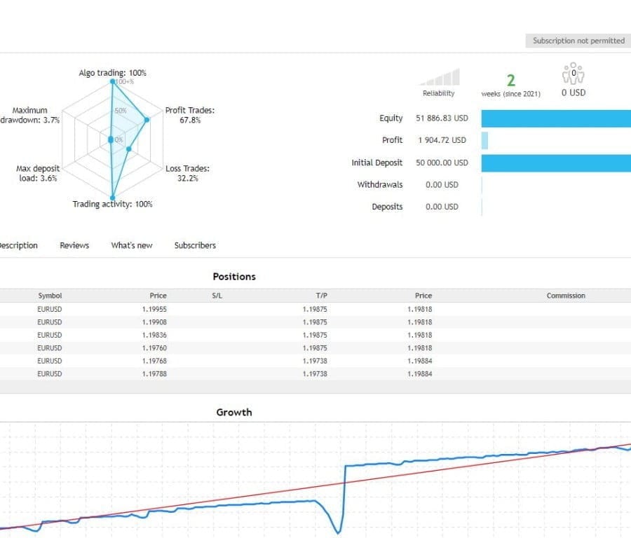This screenshot has height=538, width=631.
Task: Switch to the Reviews tab
Action: point(74,245)
